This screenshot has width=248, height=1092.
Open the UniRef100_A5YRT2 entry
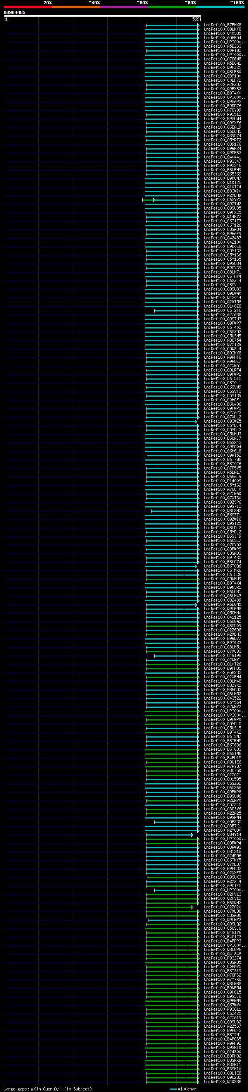[x=222, y=140]
